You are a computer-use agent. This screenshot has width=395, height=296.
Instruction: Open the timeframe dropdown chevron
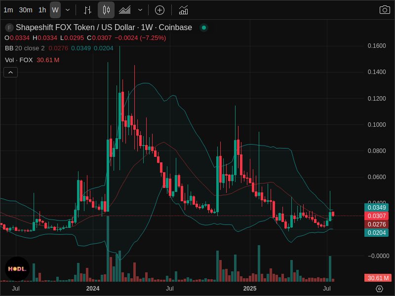click(x=68, y=10)
